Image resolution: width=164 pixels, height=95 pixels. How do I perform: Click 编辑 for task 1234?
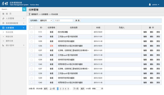(145, 37)
